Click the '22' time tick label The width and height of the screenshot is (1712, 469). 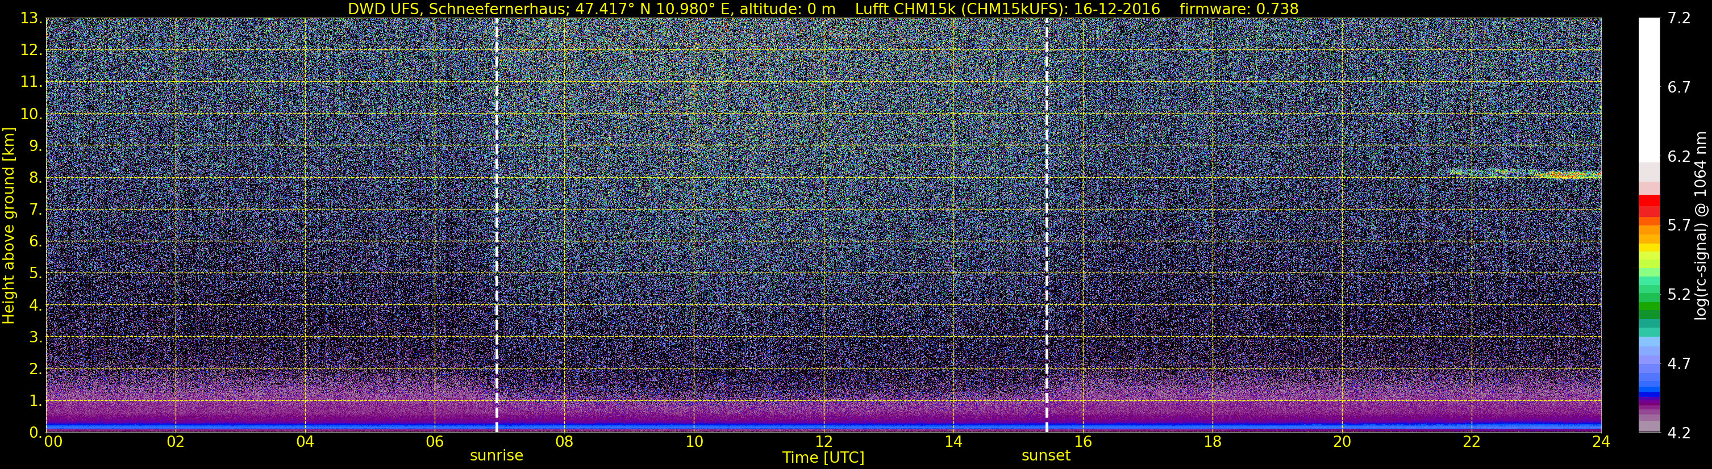point(1472,442)
